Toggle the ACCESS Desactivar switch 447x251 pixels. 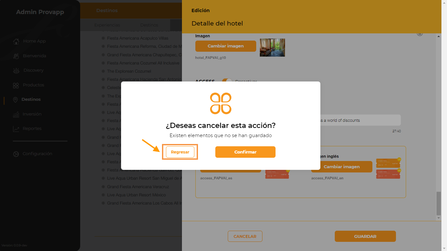click(227, 81)
